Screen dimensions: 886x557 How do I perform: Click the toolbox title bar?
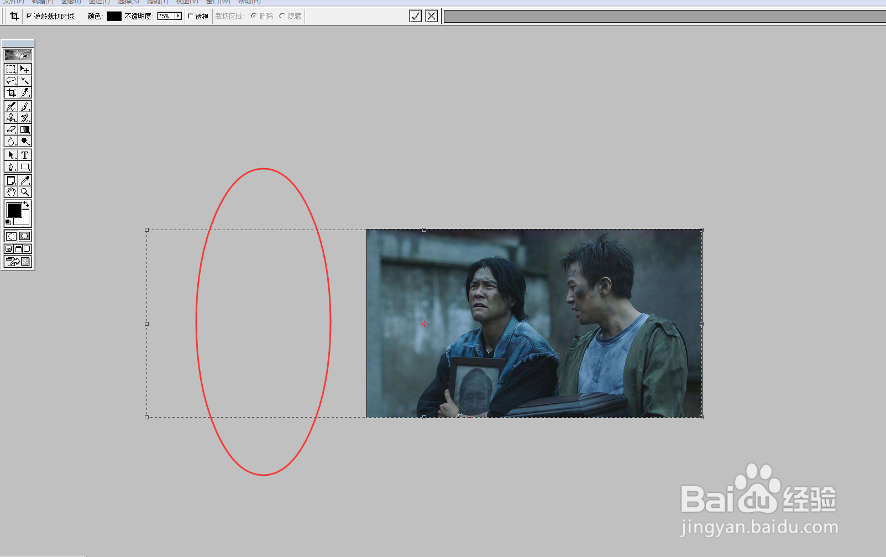(18, 43)
